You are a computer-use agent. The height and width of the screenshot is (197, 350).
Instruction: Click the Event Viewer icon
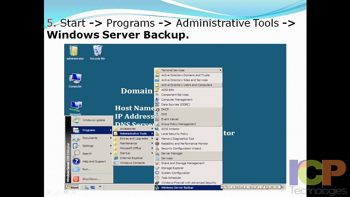pos(157,119)
